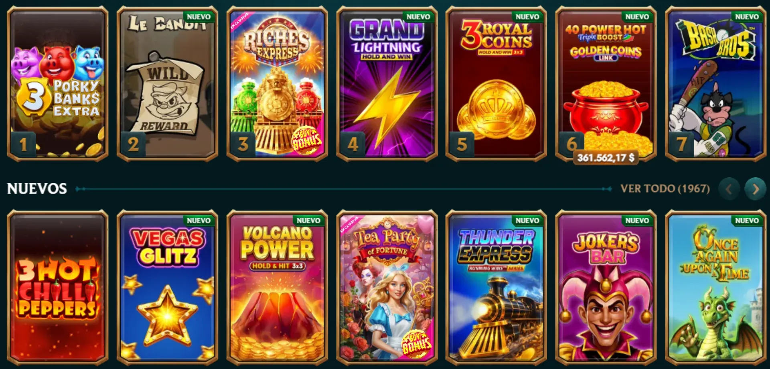Viewport: 770px width, 369px height.
Task: Click the next arrow in Nuevos section
Action: (755, 189)
